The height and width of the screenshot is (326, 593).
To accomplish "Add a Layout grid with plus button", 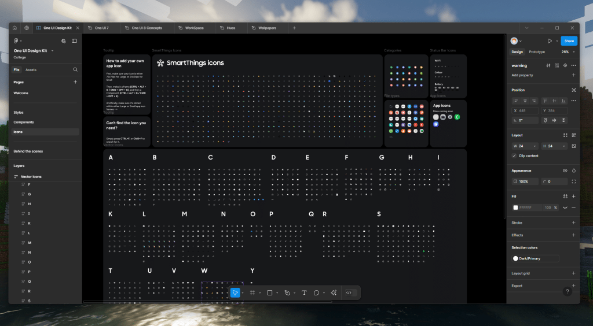I will tap(574, 273).
